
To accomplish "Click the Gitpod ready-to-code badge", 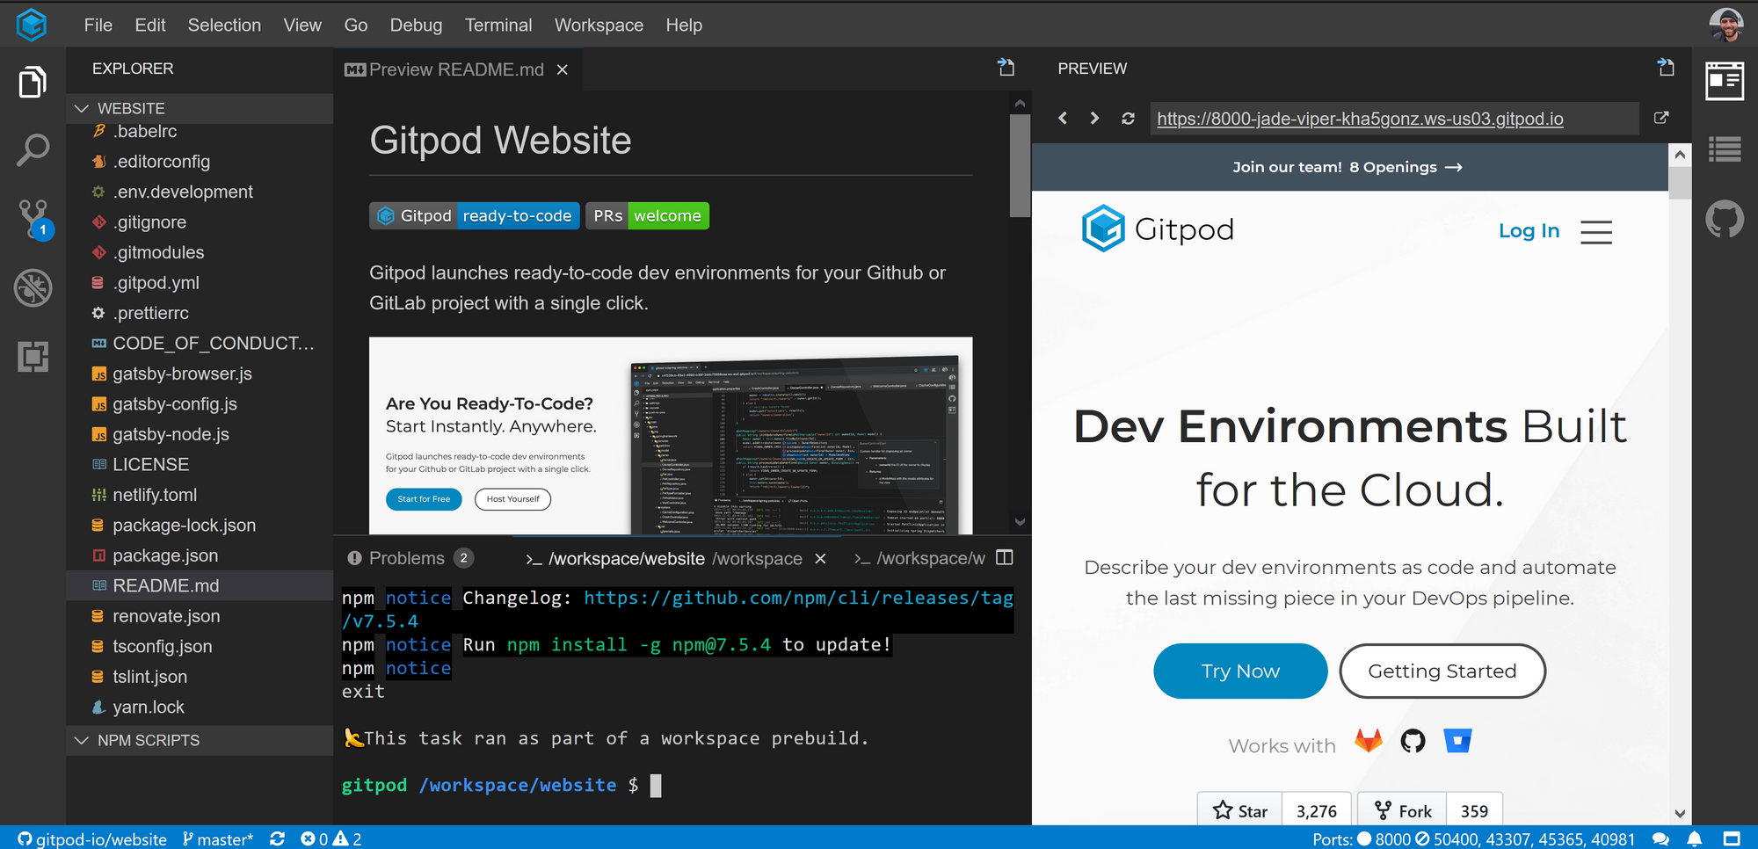I will pyautogui.click(x=475, y=215).
